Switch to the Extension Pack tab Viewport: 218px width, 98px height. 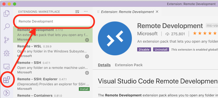[x=129, y=65]
